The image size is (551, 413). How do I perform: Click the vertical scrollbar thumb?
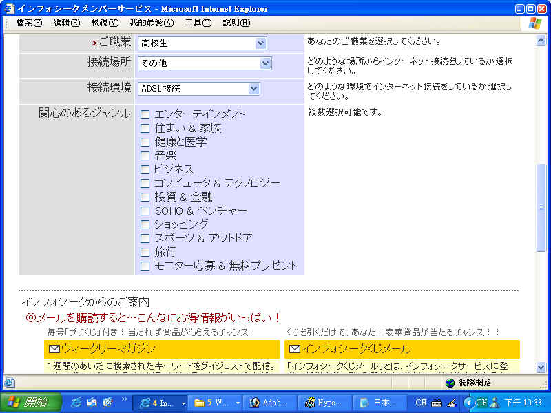541,208
